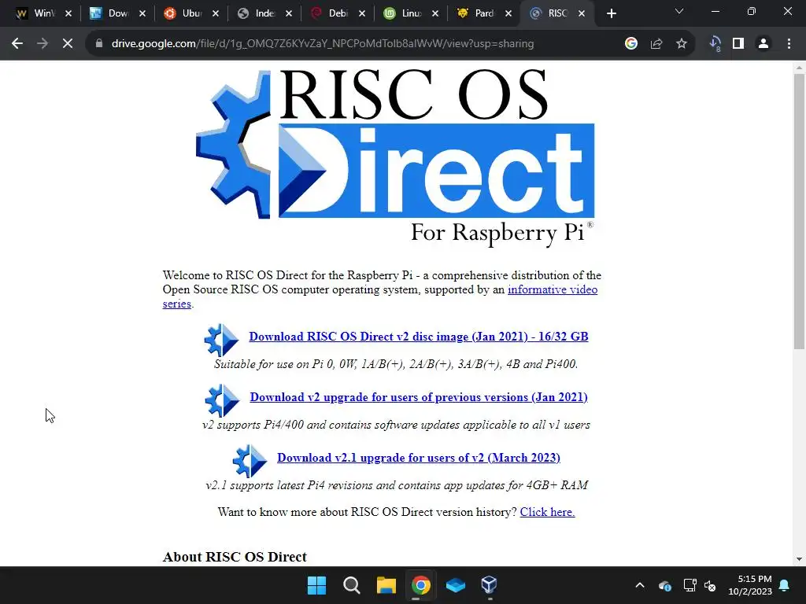Open Chrome downloads indicator
Viewport: 806px width, 604px height.
715,44
